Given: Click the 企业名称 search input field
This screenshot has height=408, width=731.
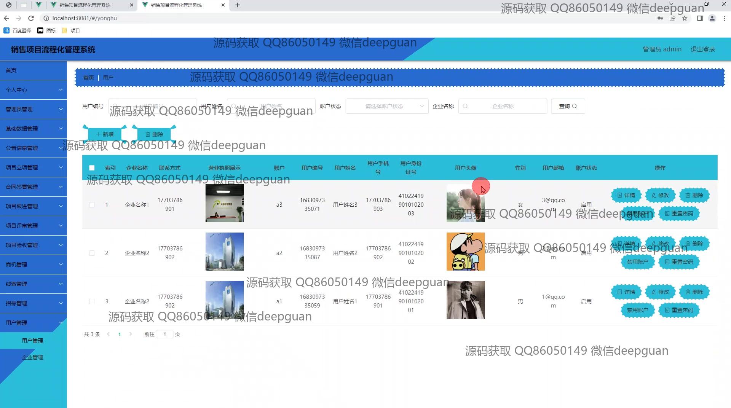Looking at the screenshot, I should tap(503, 106).
